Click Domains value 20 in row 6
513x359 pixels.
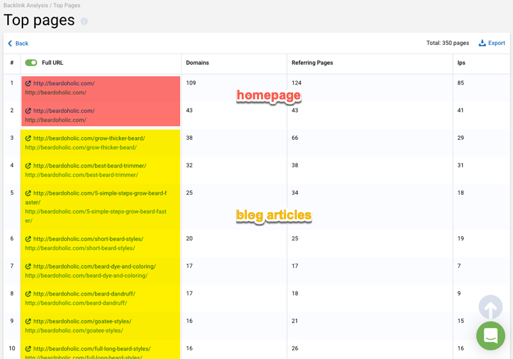click(x=189, y=238)
